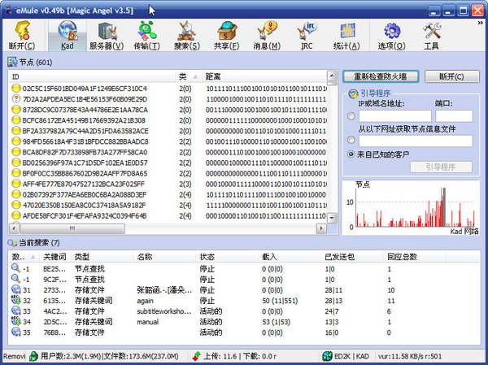This screenshot has height=365, width=488.
Task: Sort searches by 名称 column header
Action: (164, 257)
